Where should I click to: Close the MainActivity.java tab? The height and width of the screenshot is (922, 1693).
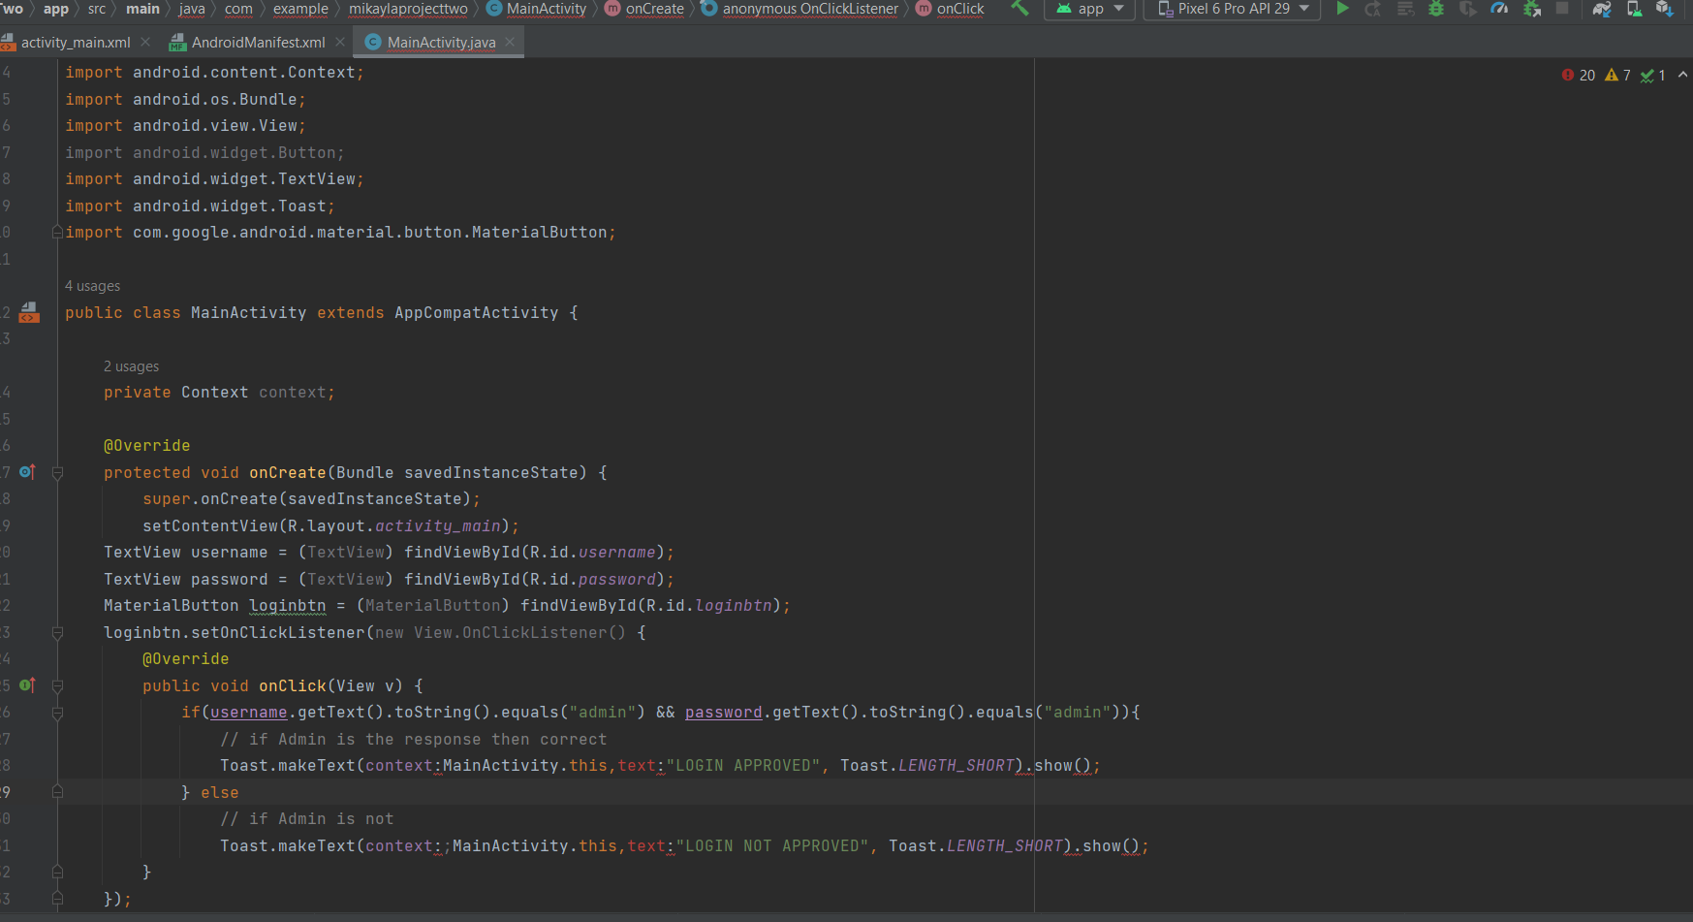[510, 42]
